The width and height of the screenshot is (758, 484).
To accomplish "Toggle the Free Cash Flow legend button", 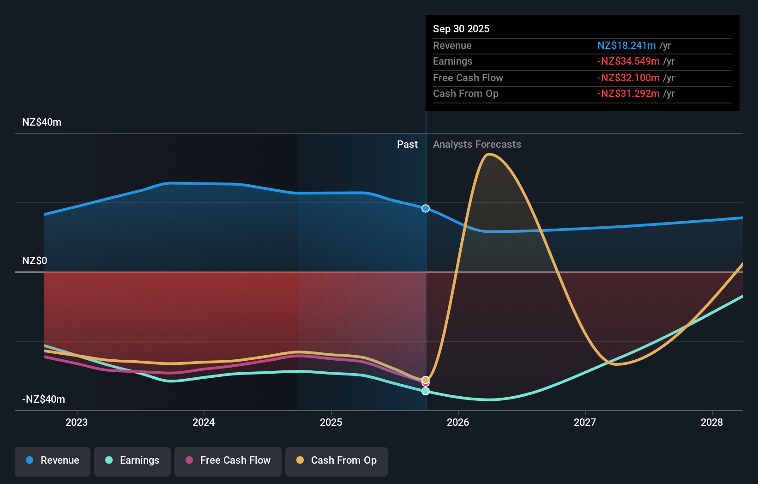I will tap(228, 461).
